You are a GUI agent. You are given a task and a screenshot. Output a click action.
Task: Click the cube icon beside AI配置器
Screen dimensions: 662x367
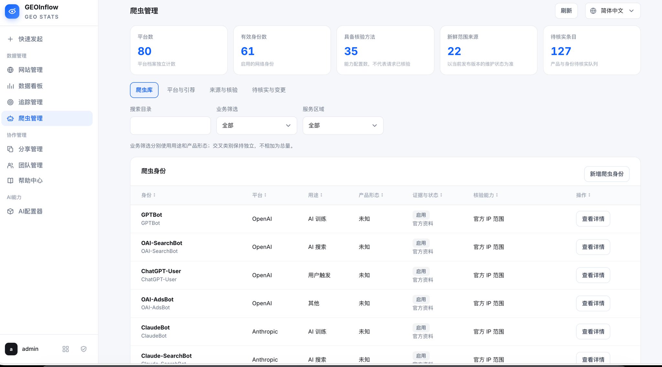coord(10,211)
